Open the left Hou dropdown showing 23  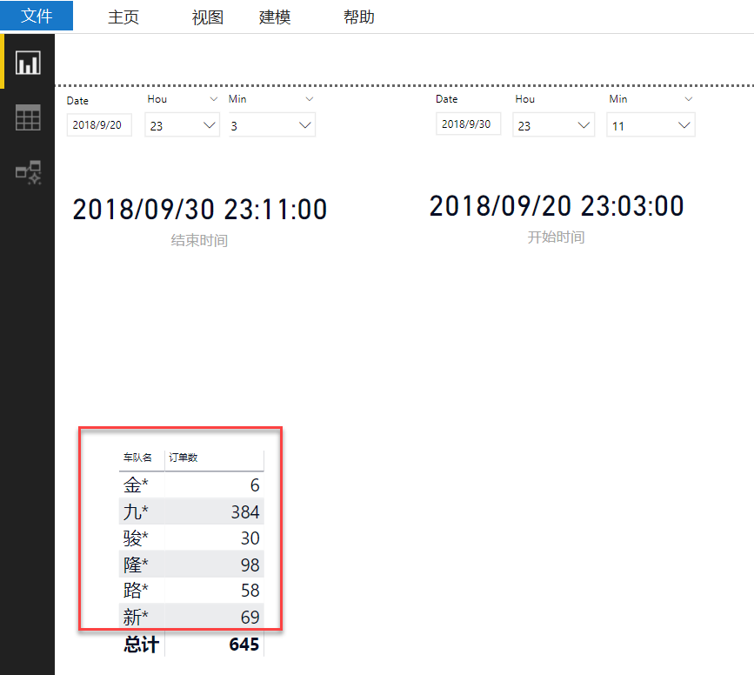(x=183, y=125)
